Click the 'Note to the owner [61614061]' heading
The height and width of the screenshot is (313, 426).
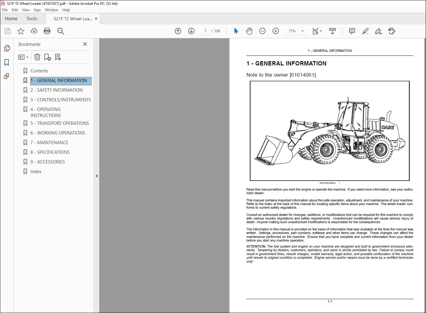pos(281,75)
